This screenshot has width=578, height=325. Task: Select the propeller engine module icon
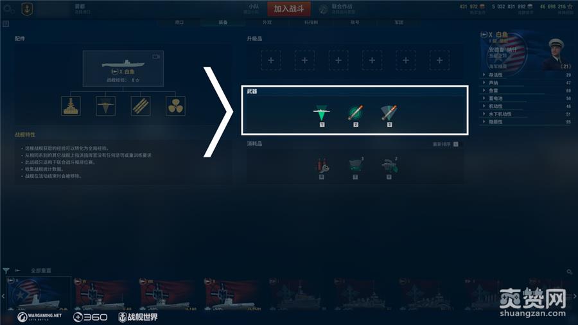coord(175,106)
